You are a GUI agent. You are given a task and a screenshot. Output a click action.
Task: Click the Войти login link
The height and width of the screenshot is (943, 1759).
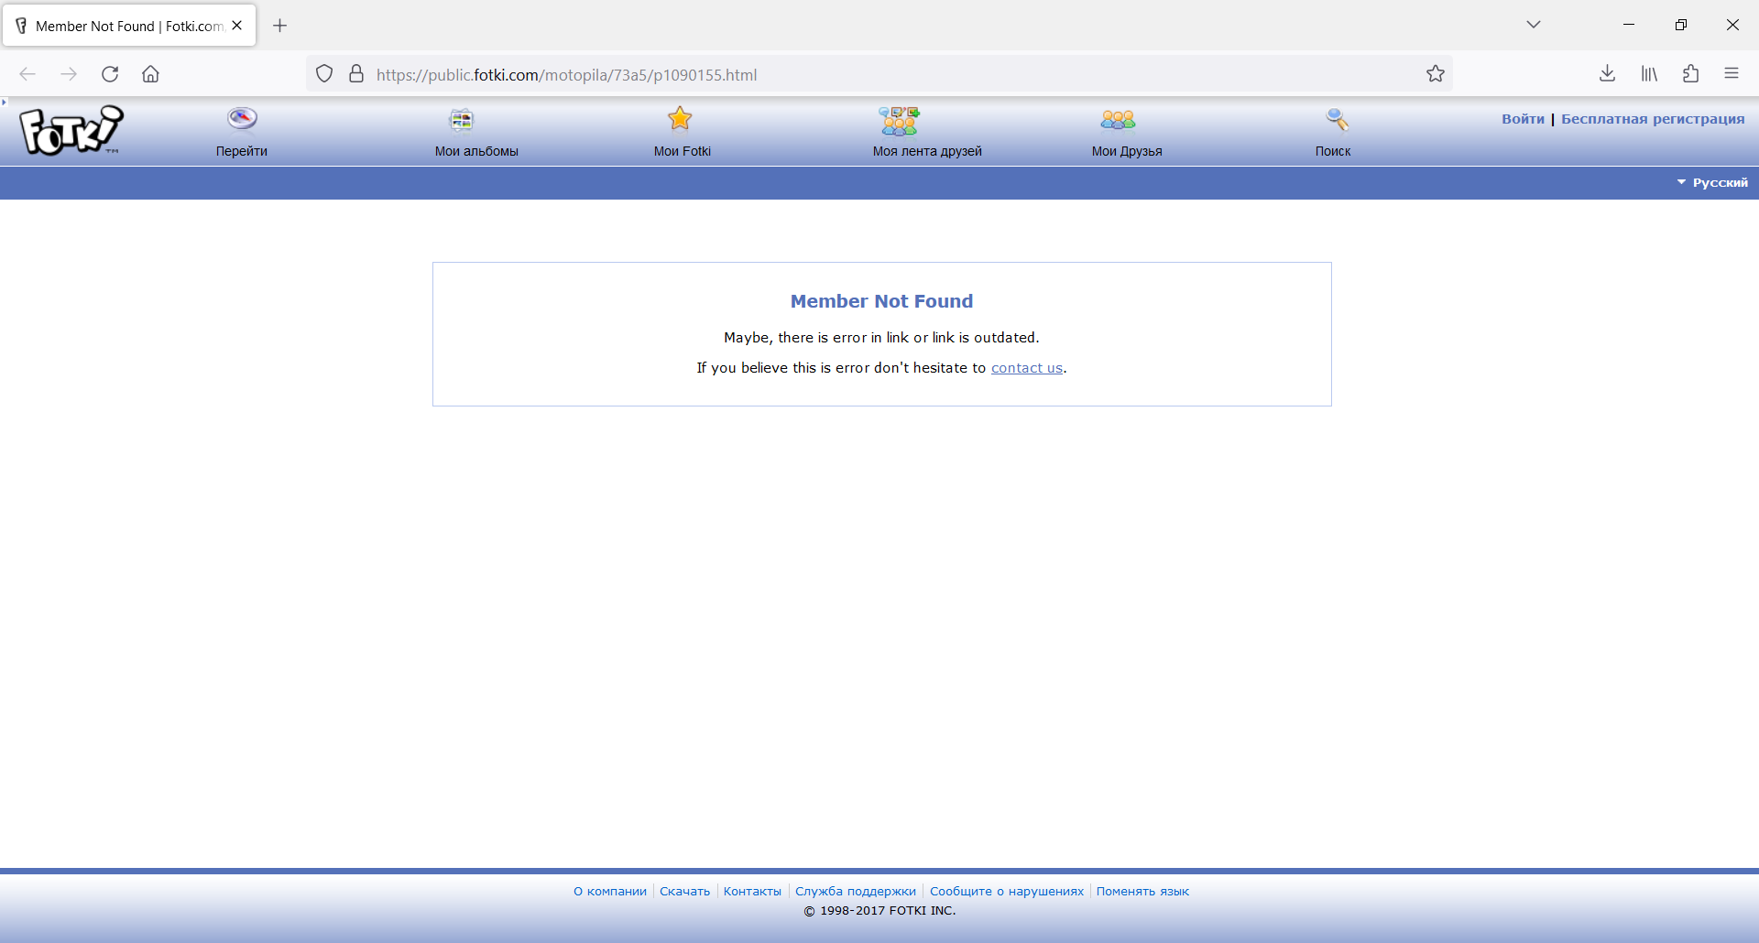1523,119
